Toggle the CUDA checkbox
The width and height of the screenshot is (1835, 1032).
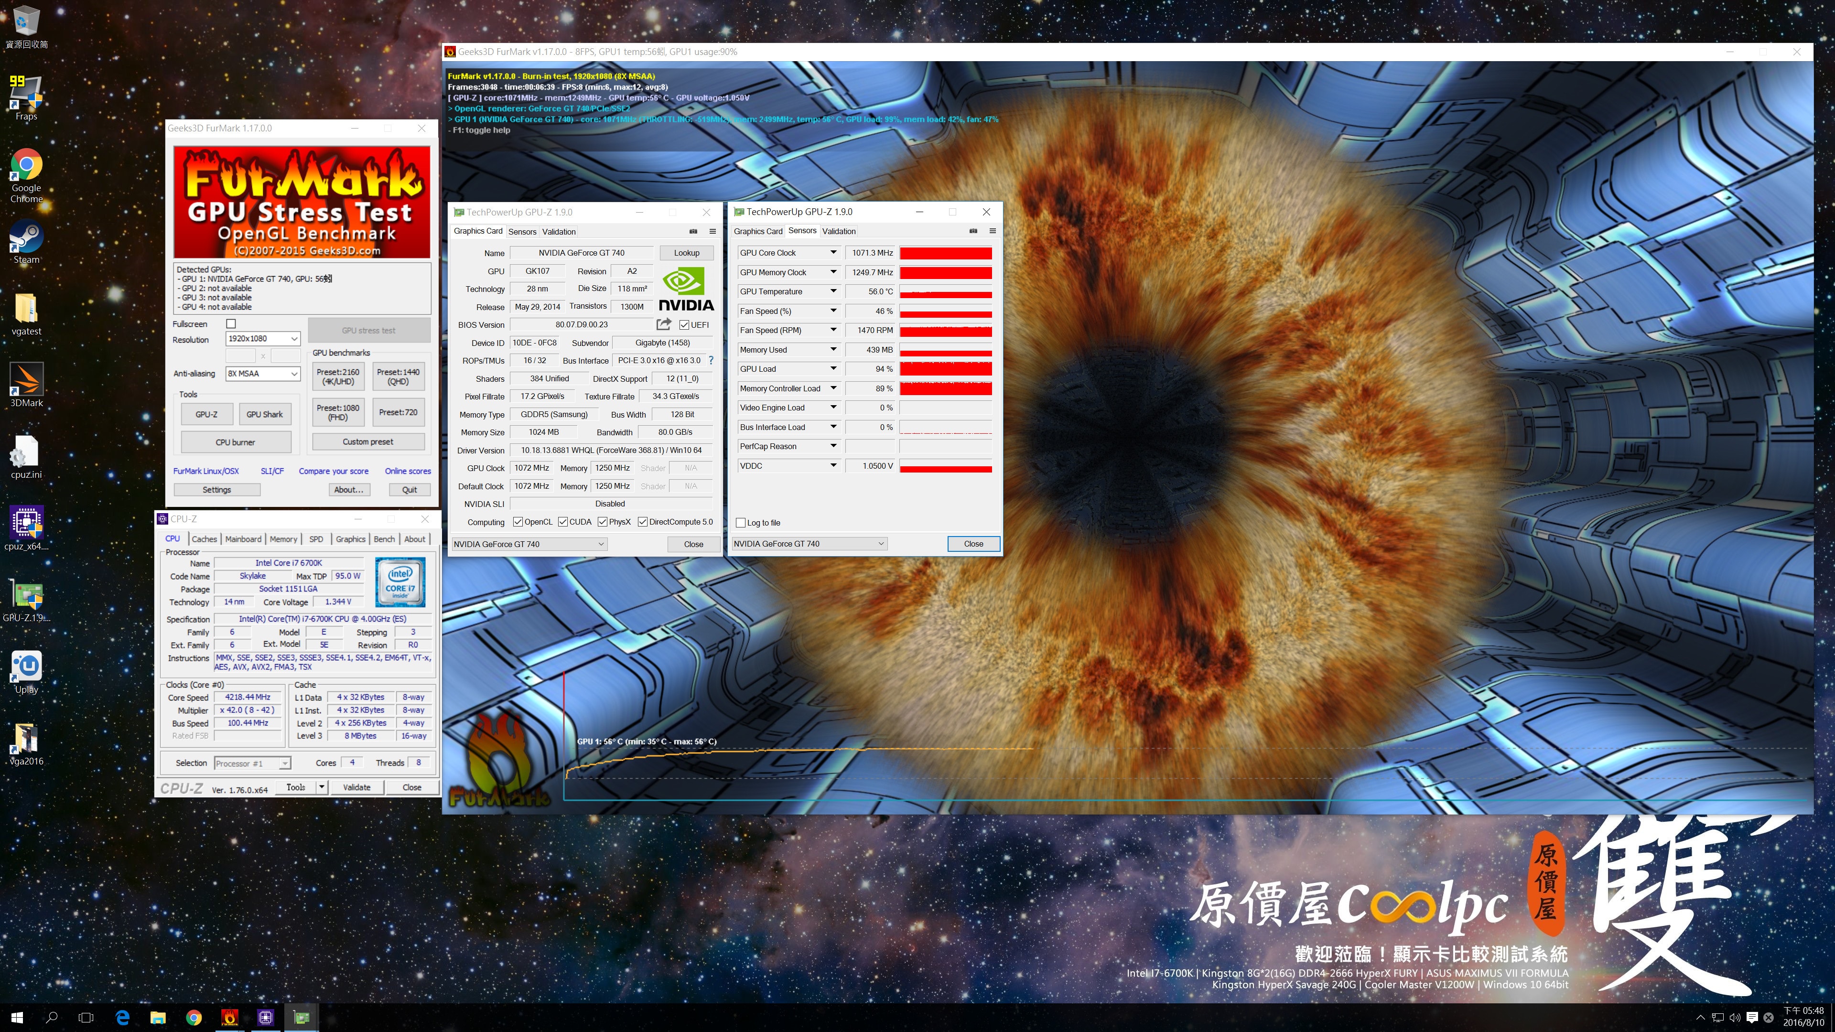(x=563, y=522)
